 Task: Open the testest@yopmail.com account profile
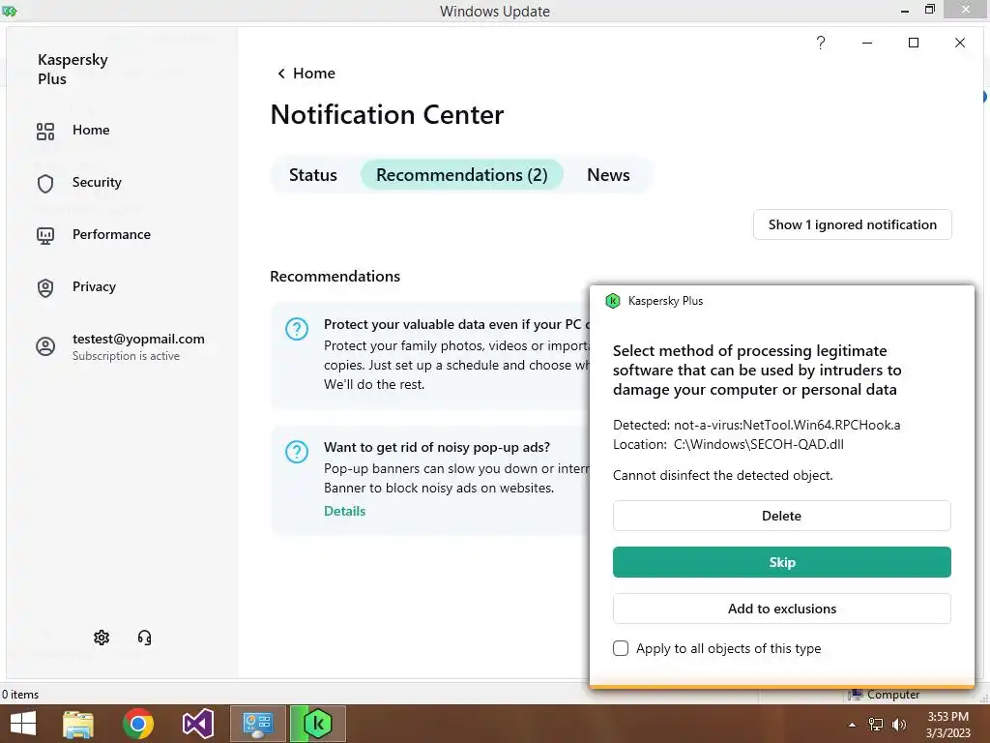(x=138, y=346)
